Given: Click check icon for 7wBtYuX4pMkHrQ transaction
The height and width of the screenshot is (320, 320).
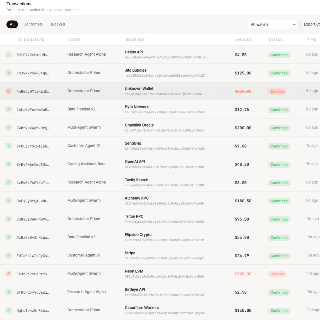Looking at the screenshot, I should click(x=9, y=127).
